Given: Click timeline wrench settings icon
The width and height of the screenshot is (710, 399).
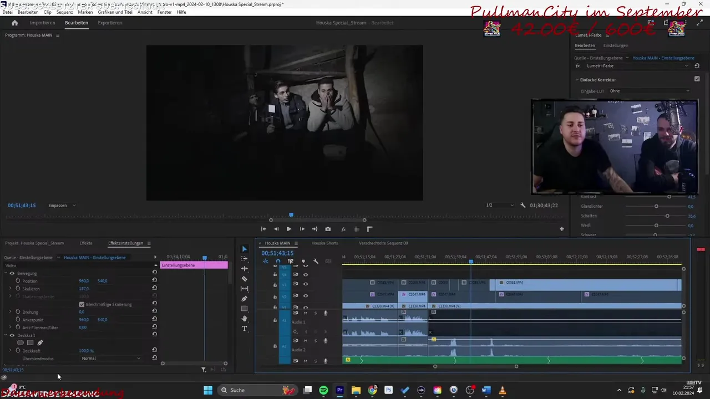Looking at the screenshot, I should [316, 262].
